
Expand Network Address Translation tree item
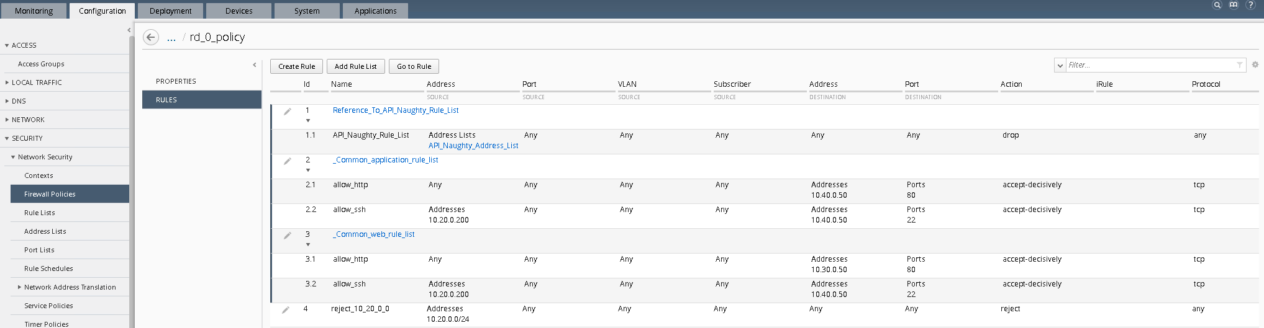(19, 287)
